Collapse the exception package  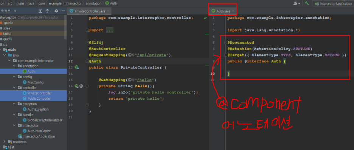coord(14,104)
